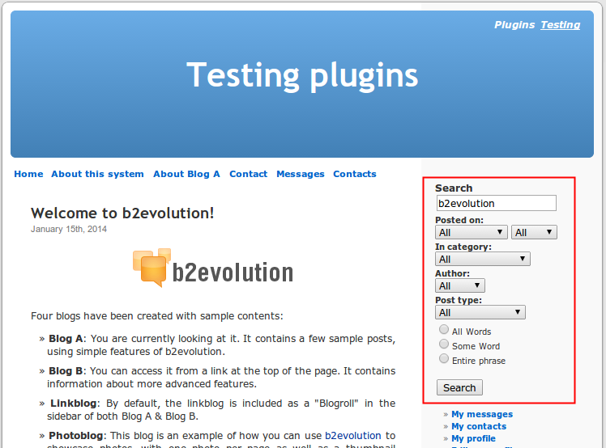This screenshot has width=606, height=448.
Task: Open the My contacts link
Action: [479, 426]
